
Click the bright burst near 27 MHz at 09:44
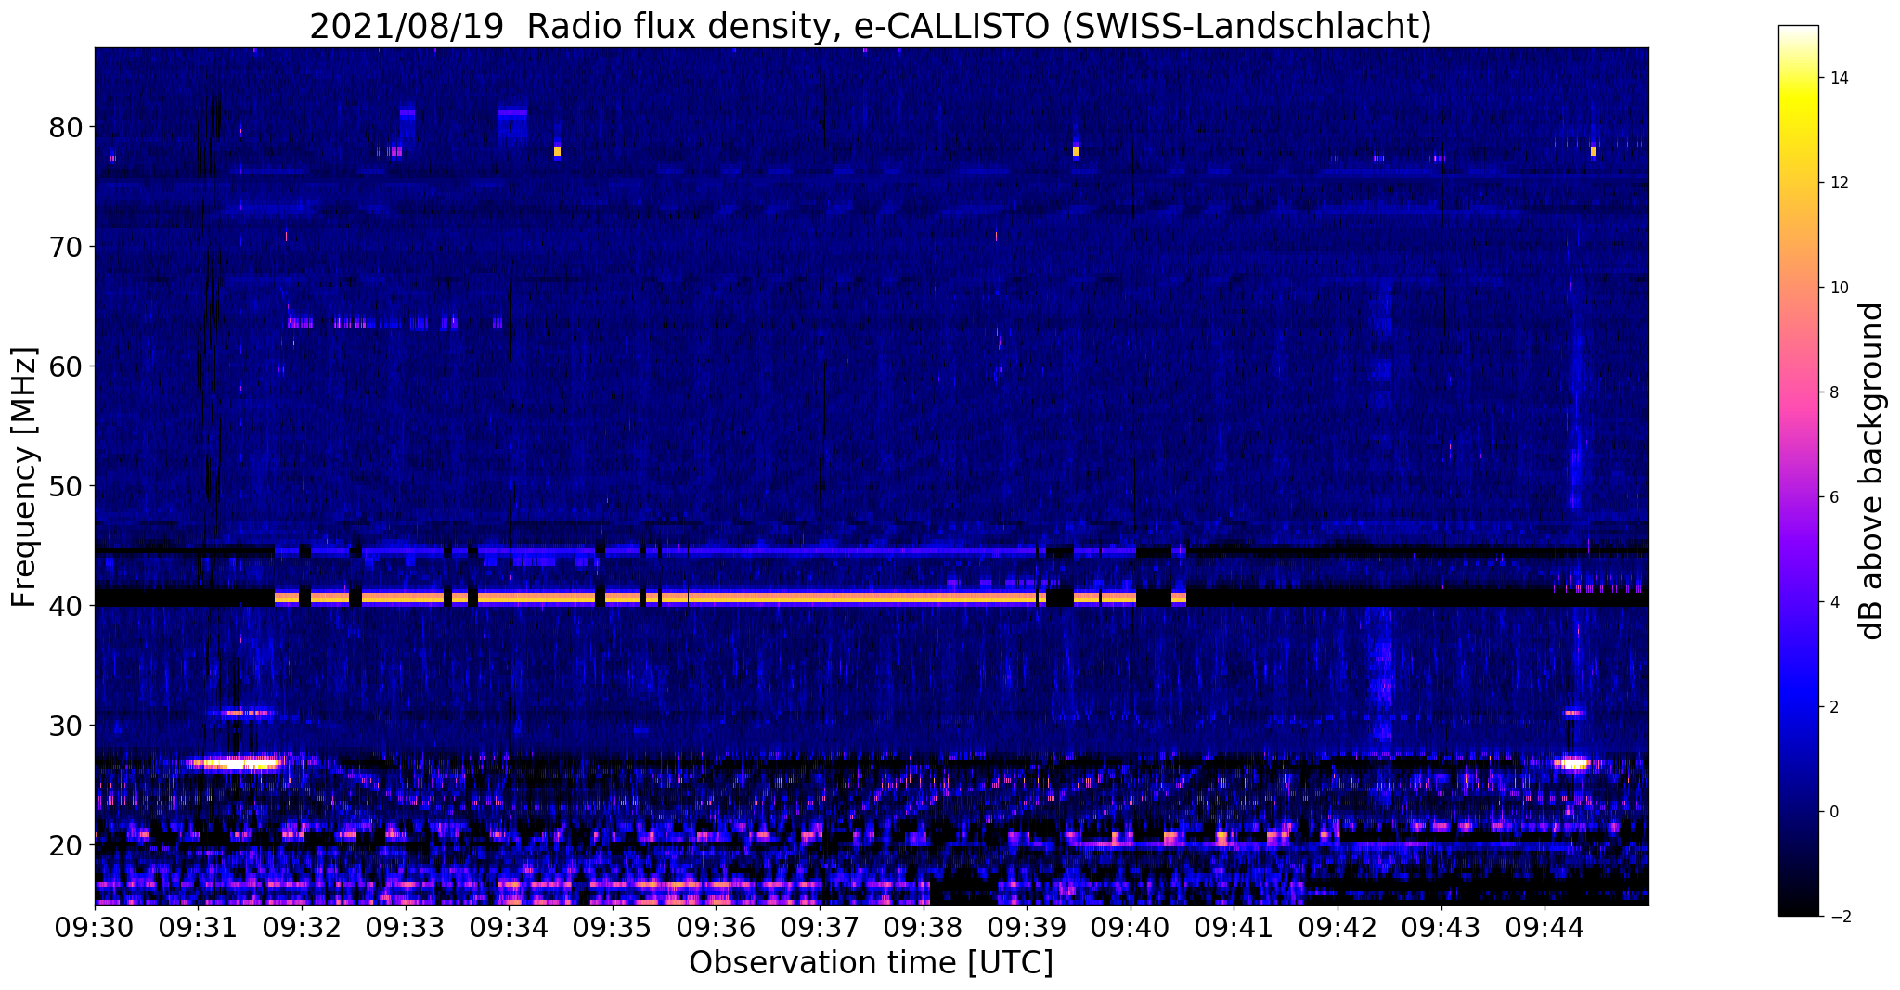(x=1572, y=765)
